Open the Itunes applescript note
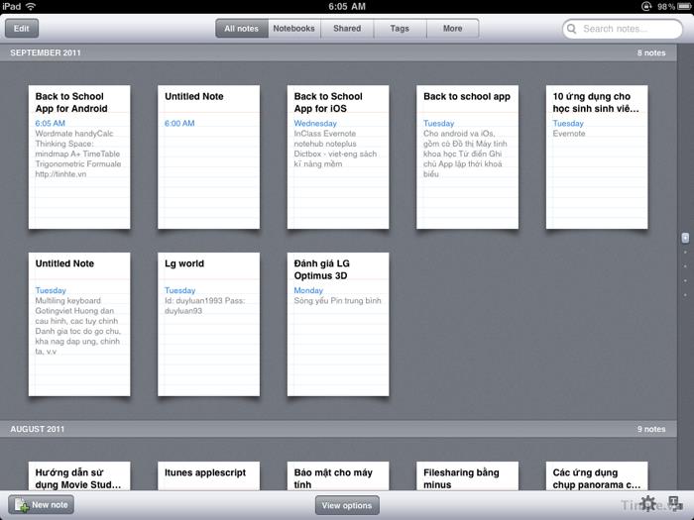This screenshot has height=520, width=694. 208,476
